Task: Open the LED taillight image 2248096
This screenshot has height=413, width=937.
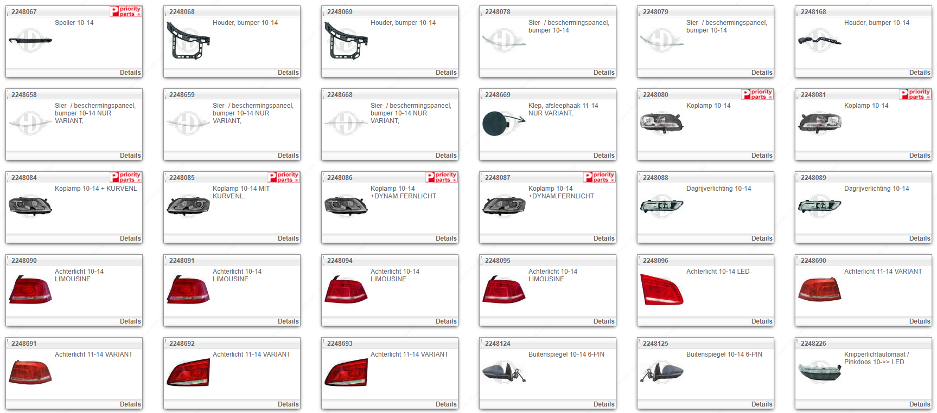Action: click(x=661, y=289)
